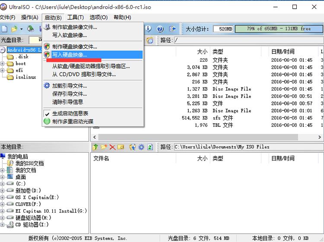Viewport: 324px width, 242px height.
Task: Choose 写入硬盘映像... menu entry
Action: [93, 55]
